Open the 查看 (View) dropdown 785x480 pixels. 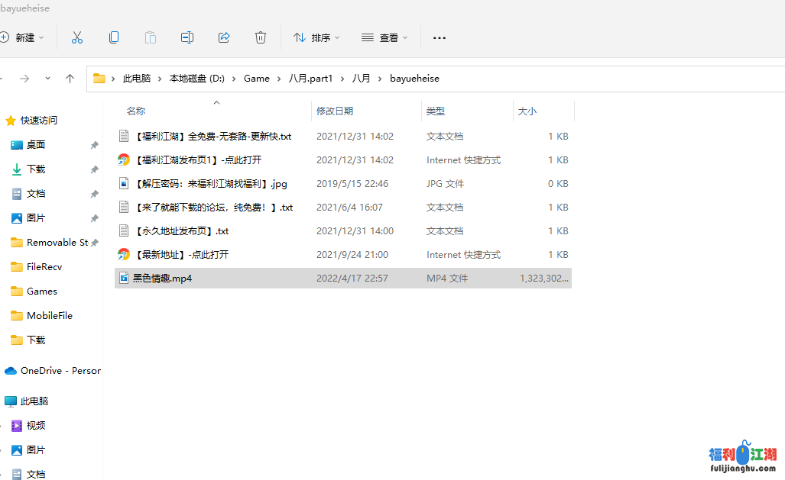[384, 37]
